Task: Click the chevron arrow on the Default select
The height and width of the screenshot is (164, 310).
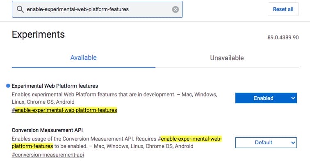Action: (293, 142)
